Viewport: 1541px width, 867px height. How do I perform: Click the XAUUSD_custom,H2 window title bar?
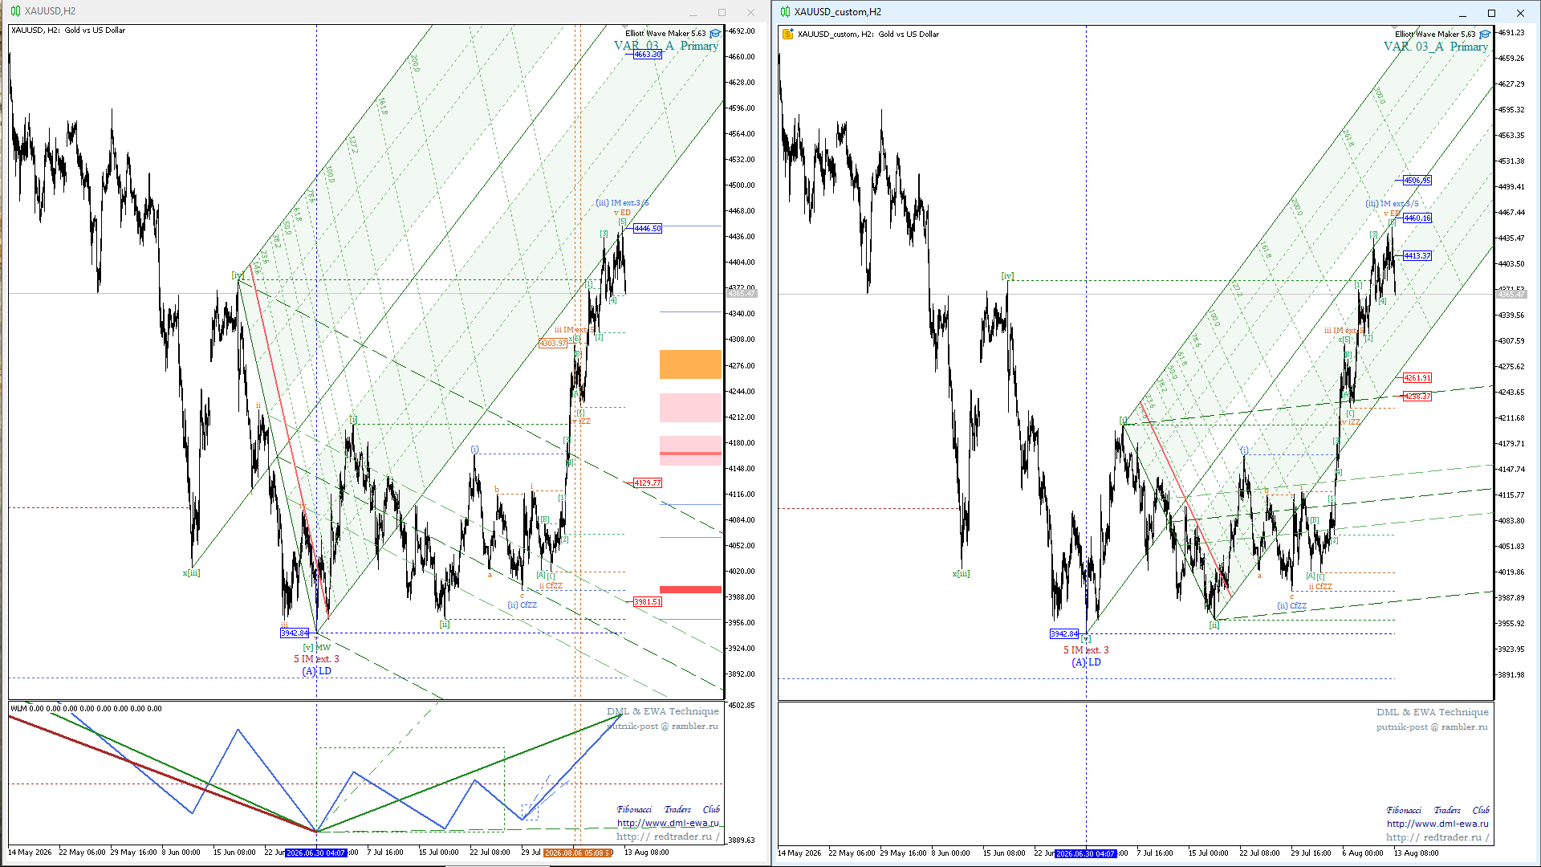1156,12
